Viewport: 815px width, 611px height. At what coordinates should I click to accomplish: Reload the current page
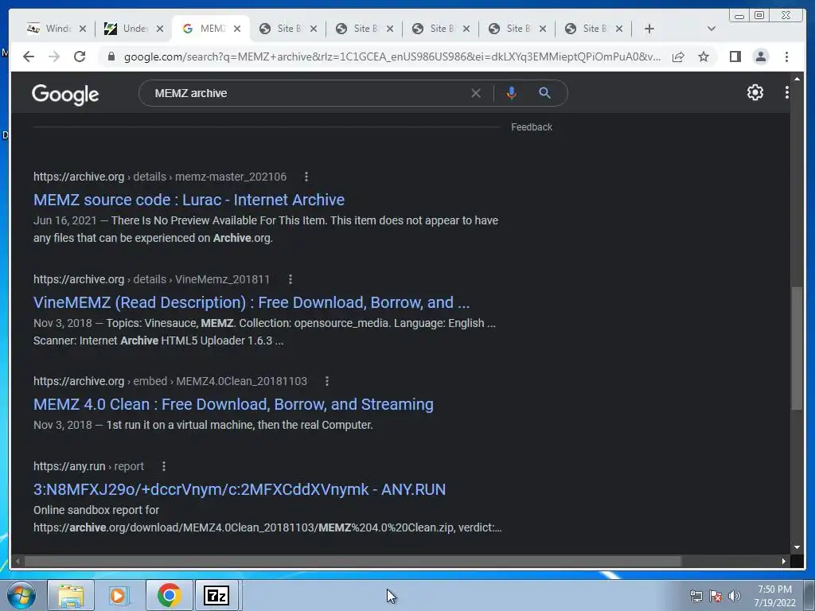(x=79, y=56)
